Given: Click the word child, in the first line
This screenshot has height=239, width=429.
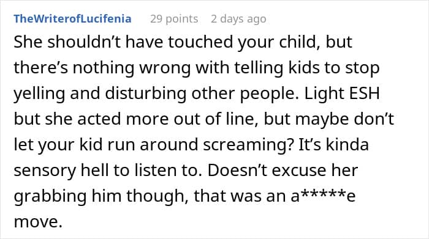Looking at the screenshot, I should pyautogui.click(x=300, y=42).
